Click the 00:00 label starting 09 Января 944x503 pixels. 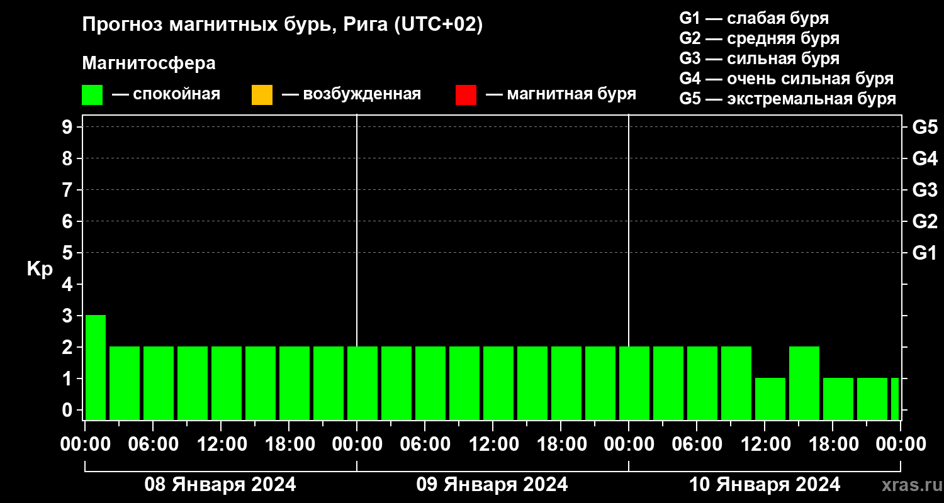tap(357, 444)
